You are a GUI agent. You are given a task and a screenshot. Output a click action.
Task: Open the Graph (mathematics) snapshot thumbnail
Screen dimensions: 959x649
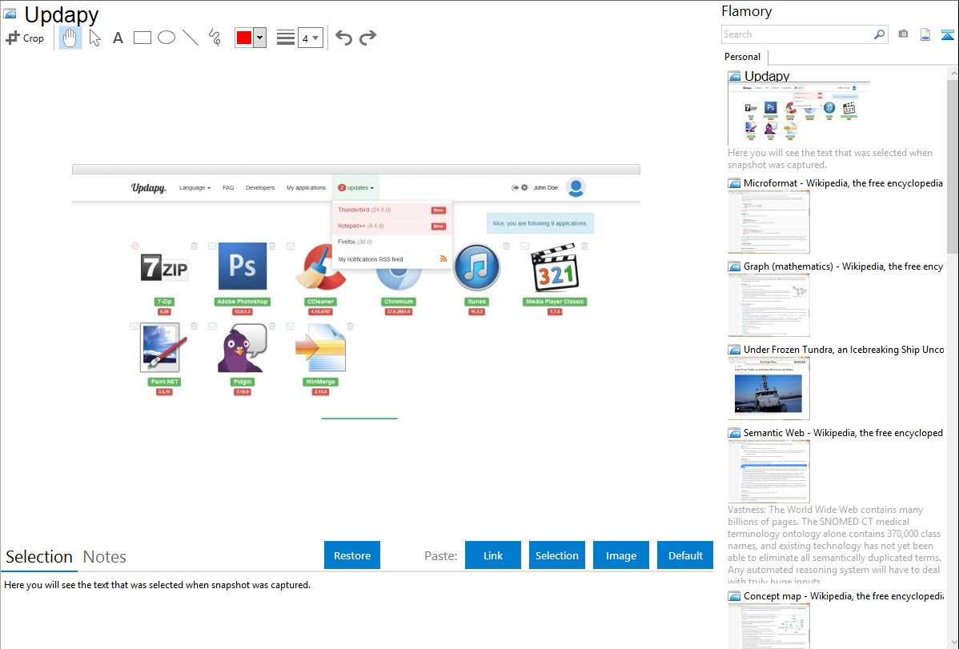click(768, 305)
